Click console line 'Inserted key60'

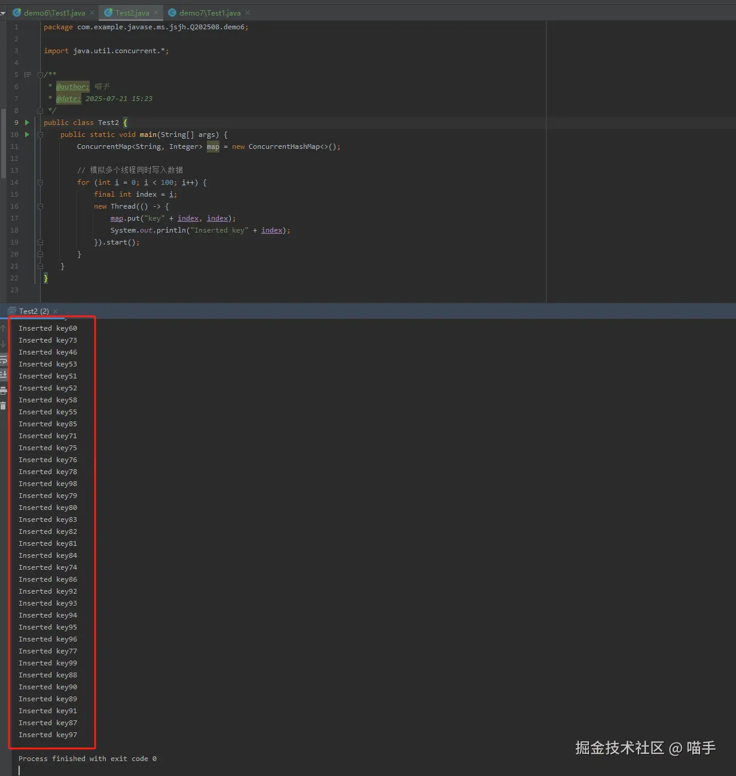point(48,328)
